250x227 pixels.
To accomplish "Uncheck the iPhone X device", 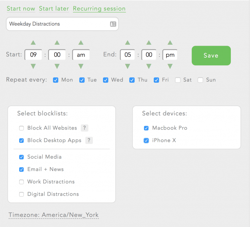I will coord(146,141).
